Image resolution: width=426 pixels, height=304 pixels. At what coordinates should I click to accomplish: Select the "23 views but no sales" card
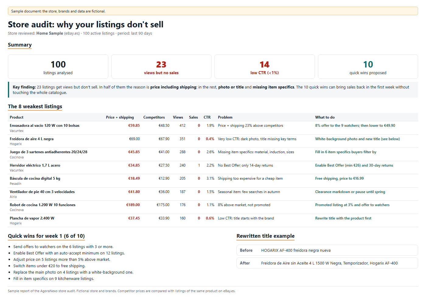coord(161,67)
